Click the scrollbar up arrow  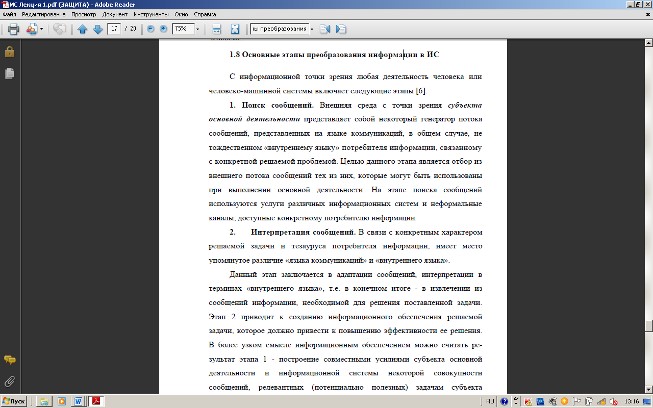coord(649,42)
